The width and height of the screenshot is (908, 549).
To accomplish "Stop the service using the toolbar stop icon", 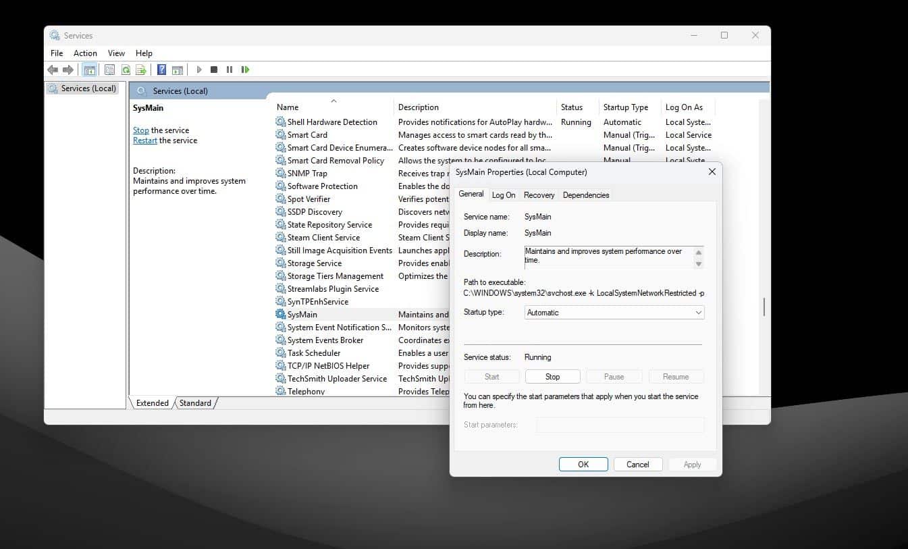I will [x=214, y=69].
